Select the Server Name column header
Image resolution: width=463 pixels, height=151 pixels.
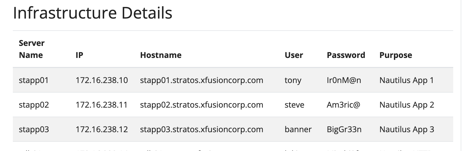(x=32, y=49)
